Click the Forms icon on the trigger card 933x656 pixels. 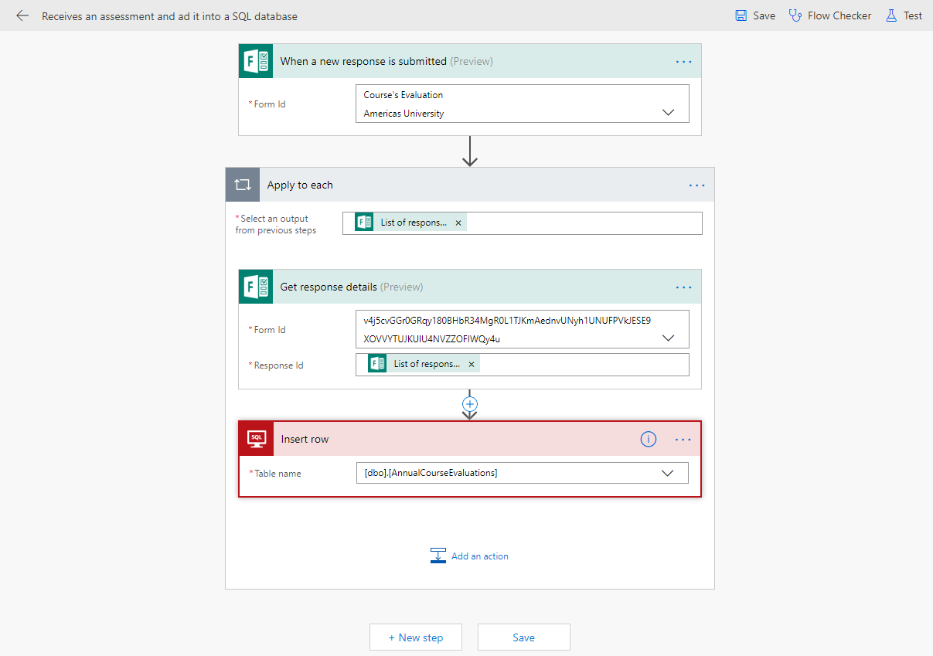[256, 61]
